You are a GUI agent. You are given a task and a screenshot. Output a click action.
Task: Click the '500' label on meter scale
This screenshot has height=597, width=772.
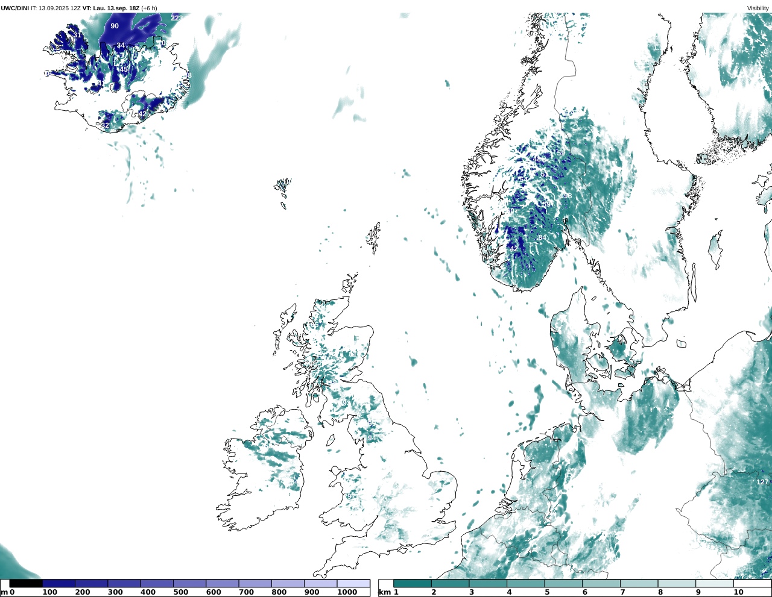180,592
